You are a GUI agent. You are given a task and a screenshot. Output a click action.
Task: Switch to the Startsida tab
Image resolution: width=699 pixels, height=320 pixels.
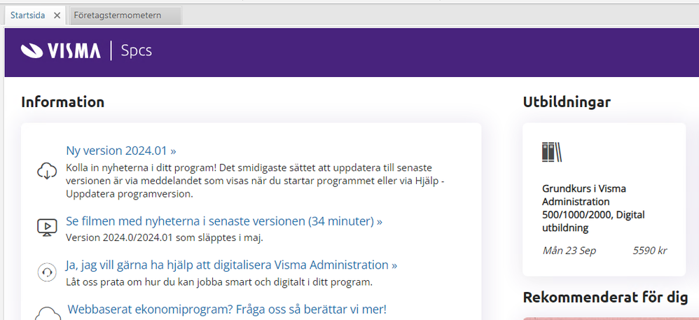click(x=27, y=15)
